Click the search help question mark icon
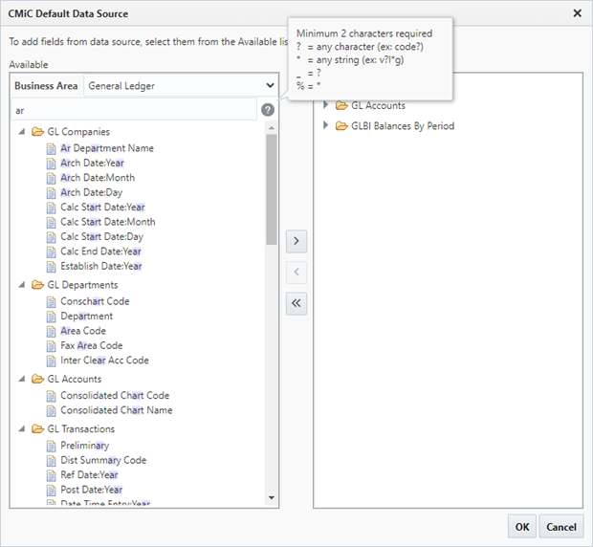 (268, 110)
